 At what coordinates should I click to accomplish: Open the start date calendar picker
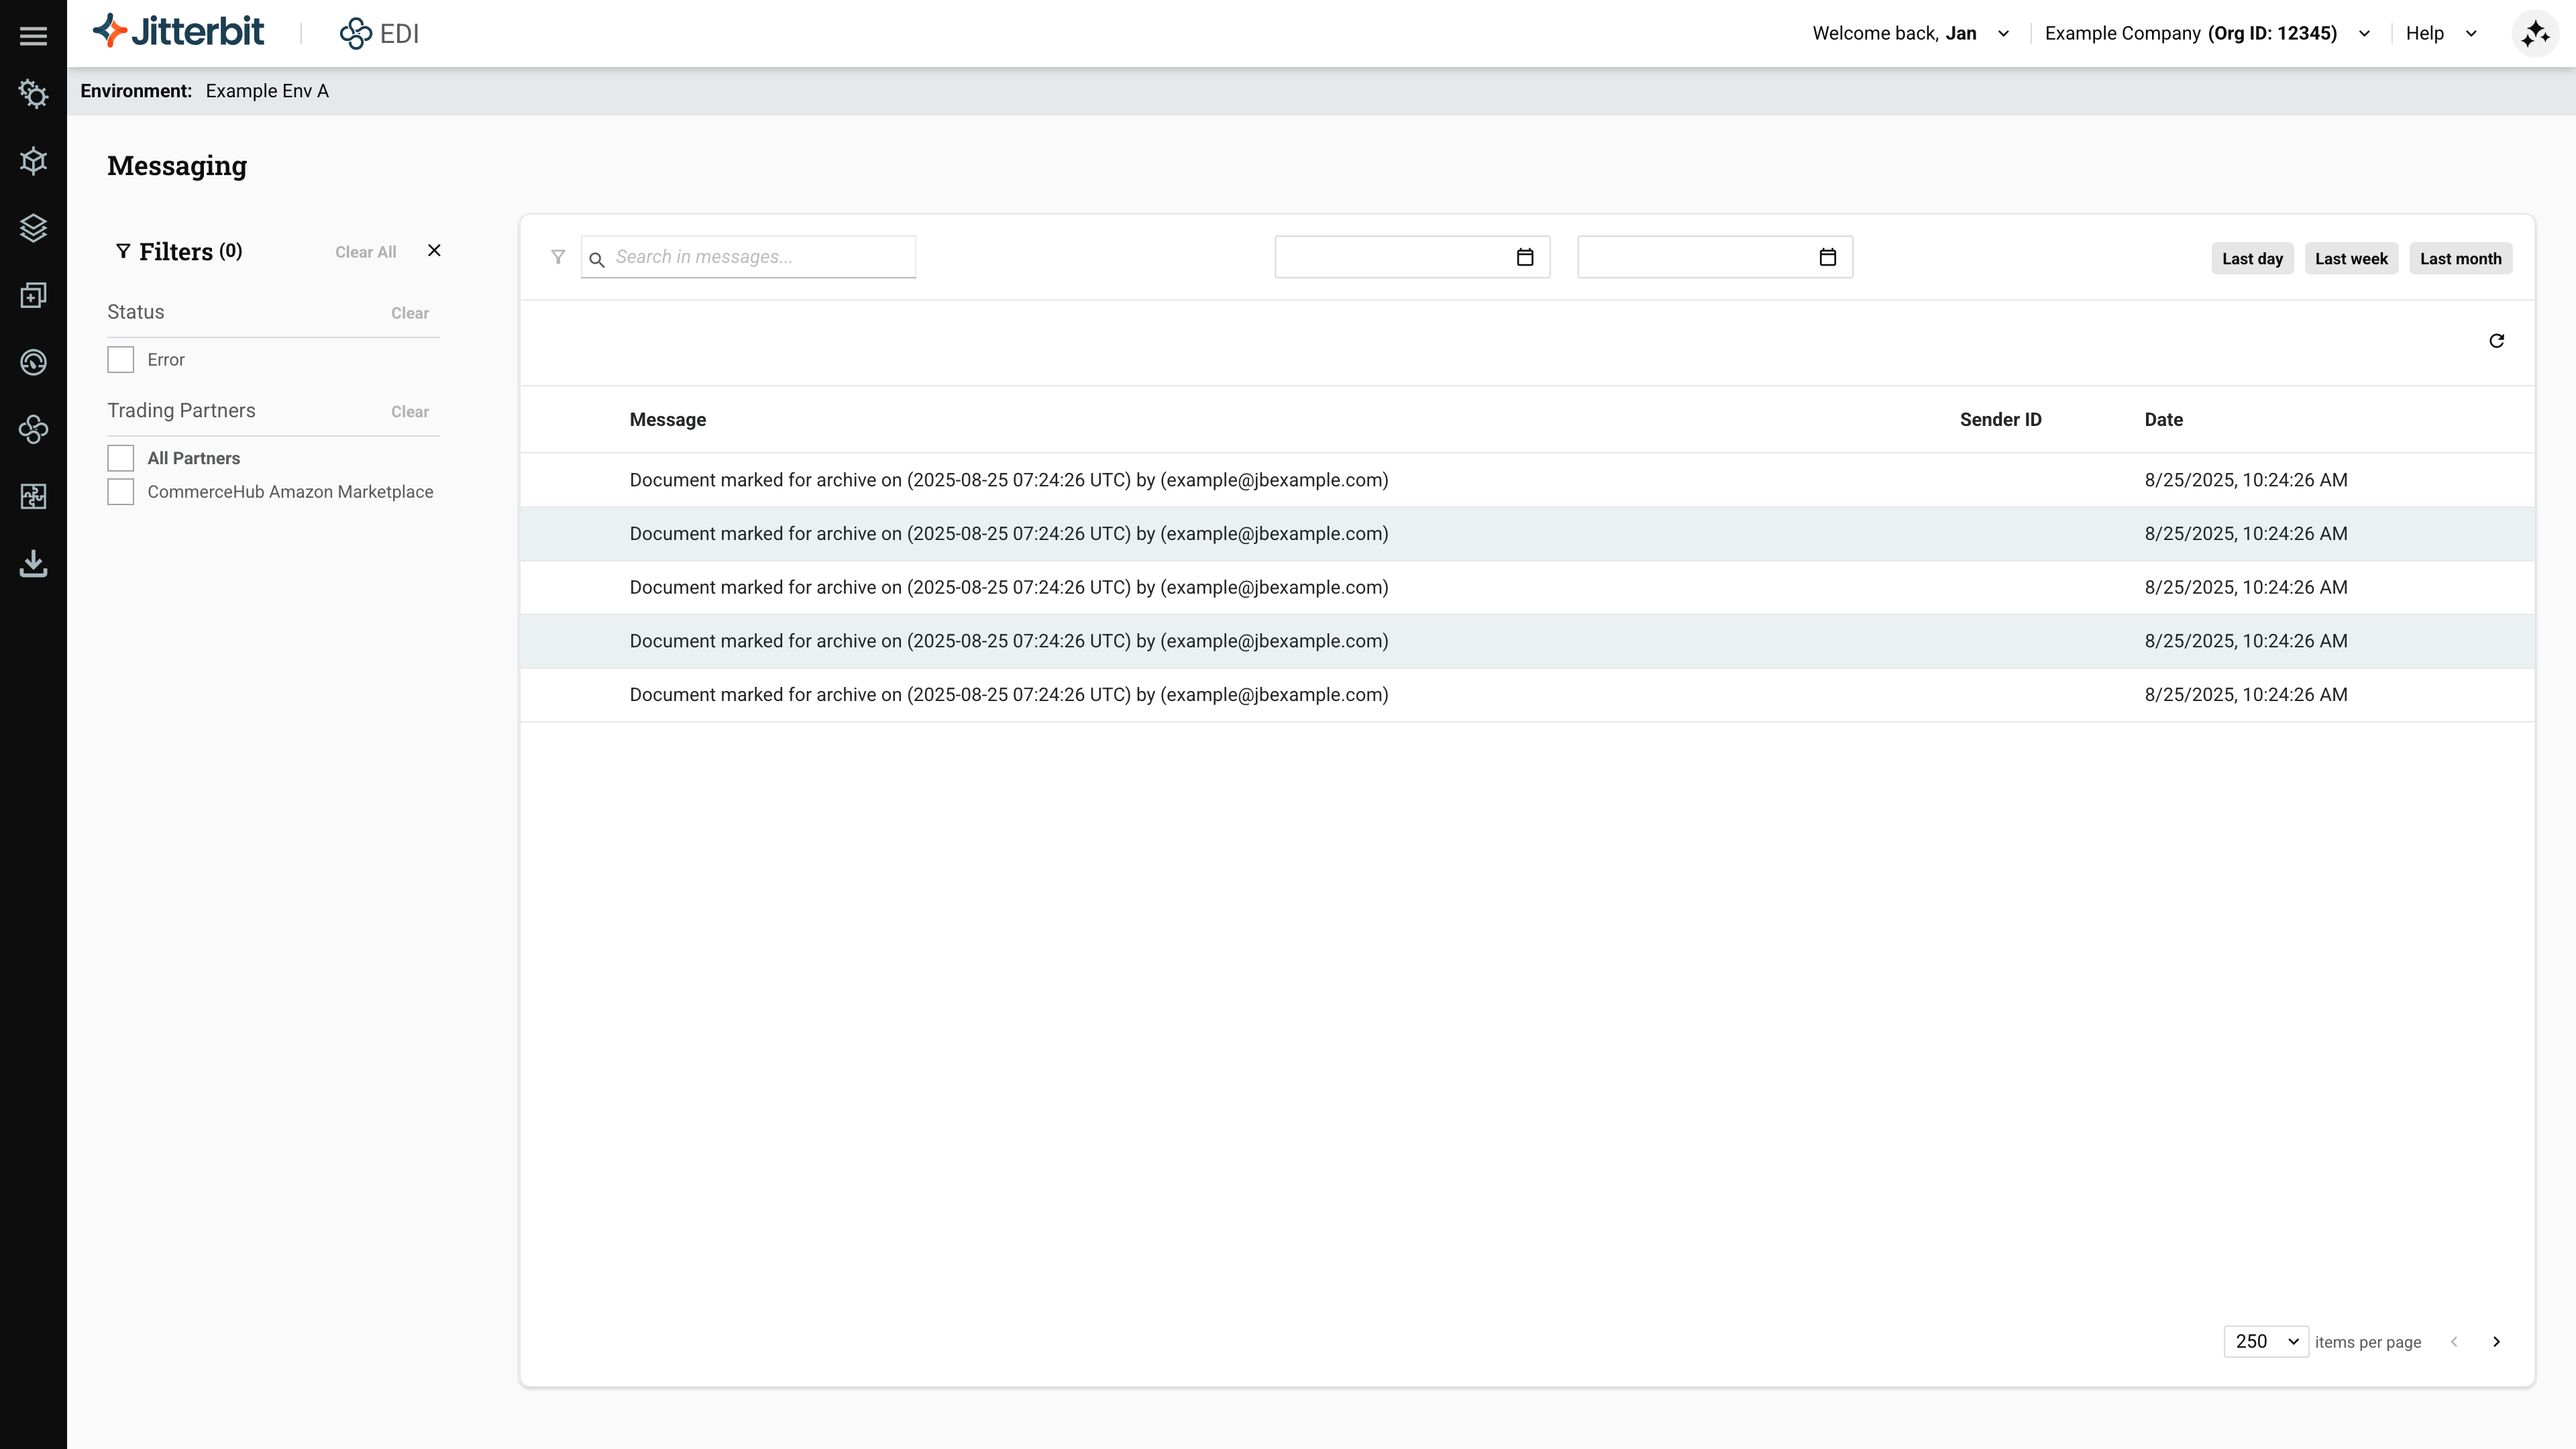1524,258
